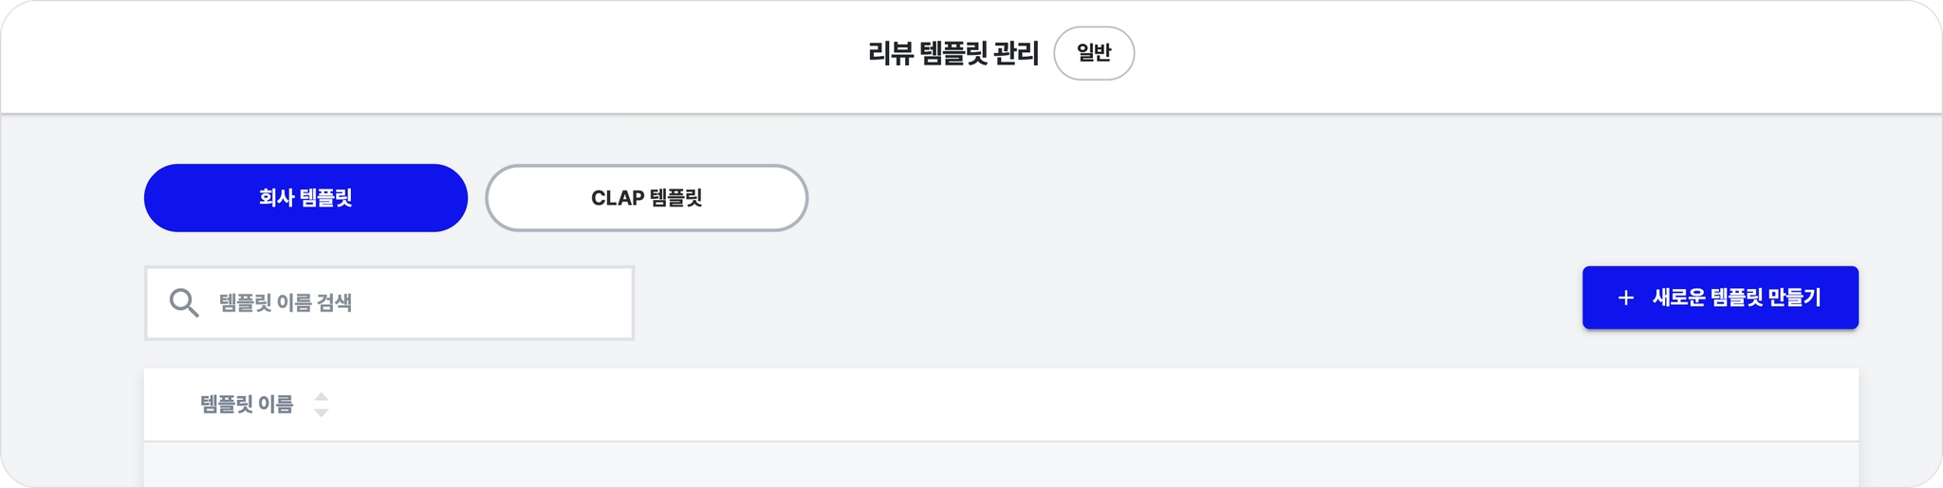
Task: Create a new template with the blue button
Action: pos(1719,298)
